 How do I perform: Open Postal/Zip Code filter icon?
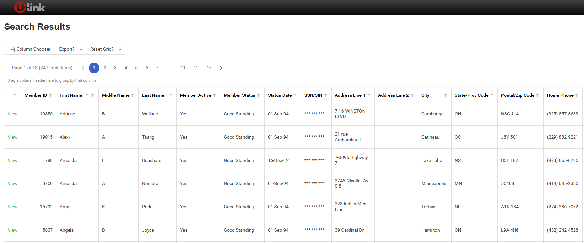pos(538,95)
